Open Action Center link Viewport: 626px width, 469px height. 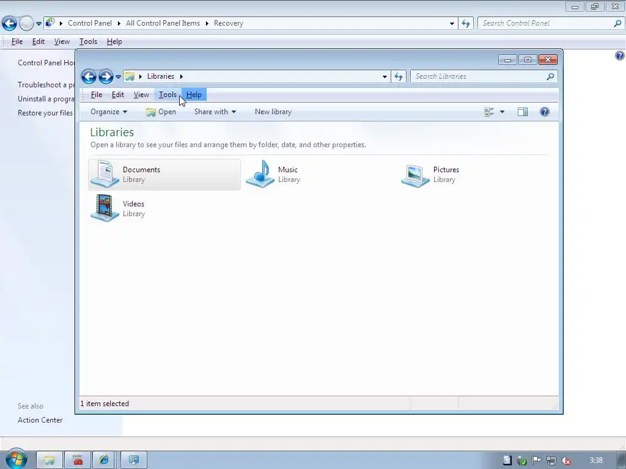(x=40, y=420)
